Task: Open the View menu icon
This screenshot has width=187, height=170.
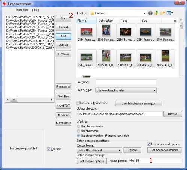Action: point(169,13)
